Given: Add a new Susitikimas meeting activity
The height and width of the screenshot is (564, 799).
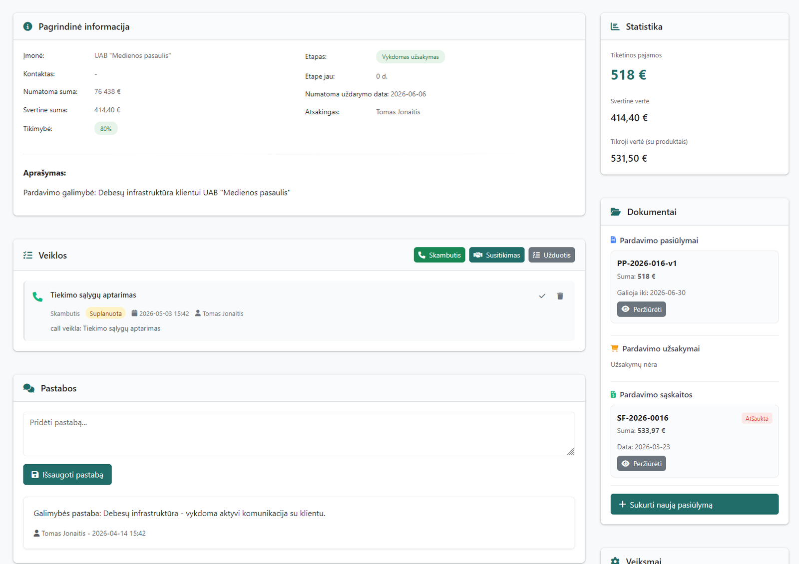Looking at the screenshot, I should (x=496, y=255).
